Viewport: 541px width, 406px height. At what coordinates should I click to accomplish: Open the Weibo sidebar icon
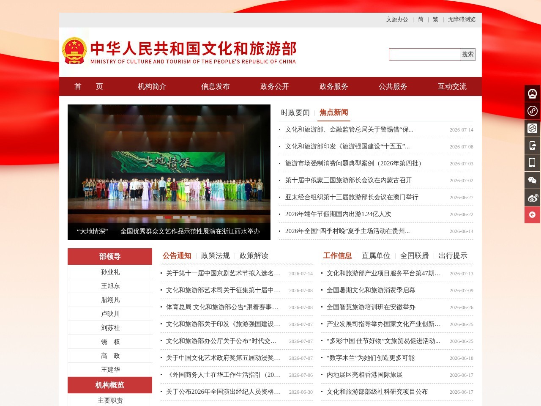click(x=533, y=198)
